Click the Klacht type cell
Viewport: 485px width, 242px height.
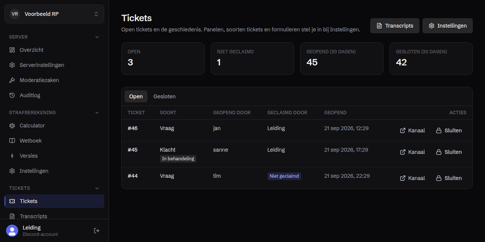tap(168, 150)
